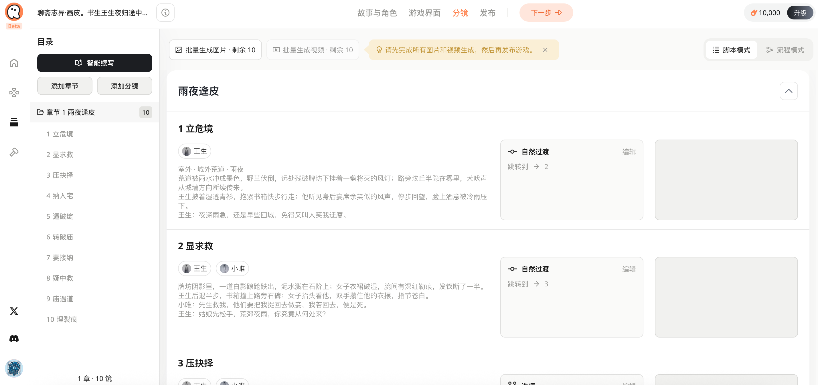Click 王生 avatar chip in scene 1
Viewport: 818px width, 385px height.
tap(195, 151)
